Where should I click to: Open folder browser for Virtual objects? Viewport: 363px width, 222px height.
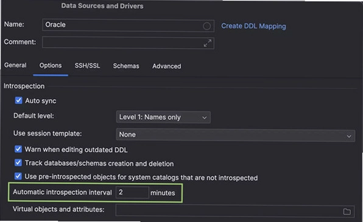[x=347, y=212]
